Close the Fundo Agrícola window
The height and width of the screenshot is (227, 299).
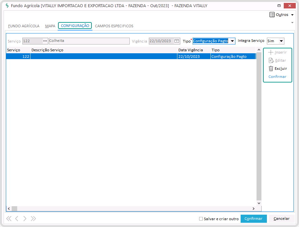click(290, 6)
